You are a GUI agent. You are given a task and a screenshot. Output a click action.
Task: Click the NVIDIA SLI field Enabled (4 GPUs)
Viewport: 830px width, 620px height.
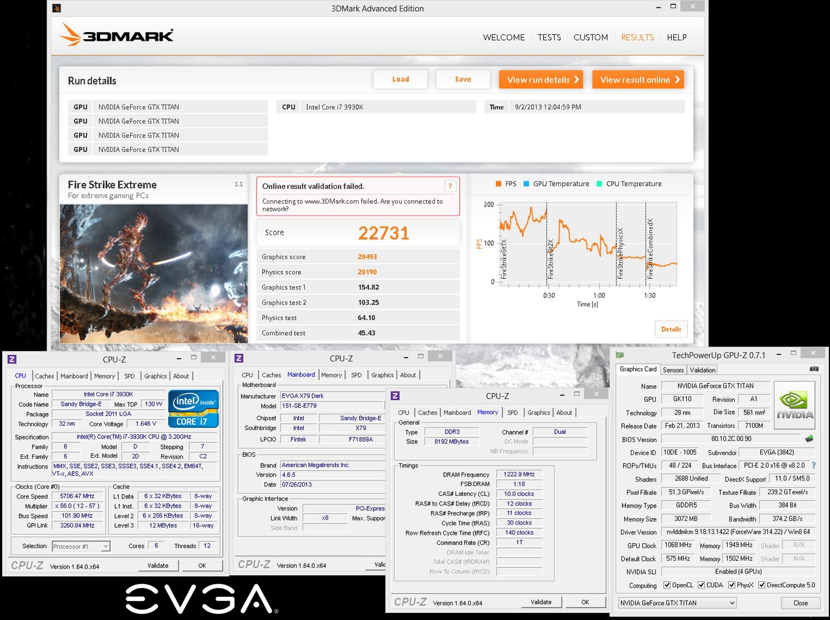tap(739, 571)
